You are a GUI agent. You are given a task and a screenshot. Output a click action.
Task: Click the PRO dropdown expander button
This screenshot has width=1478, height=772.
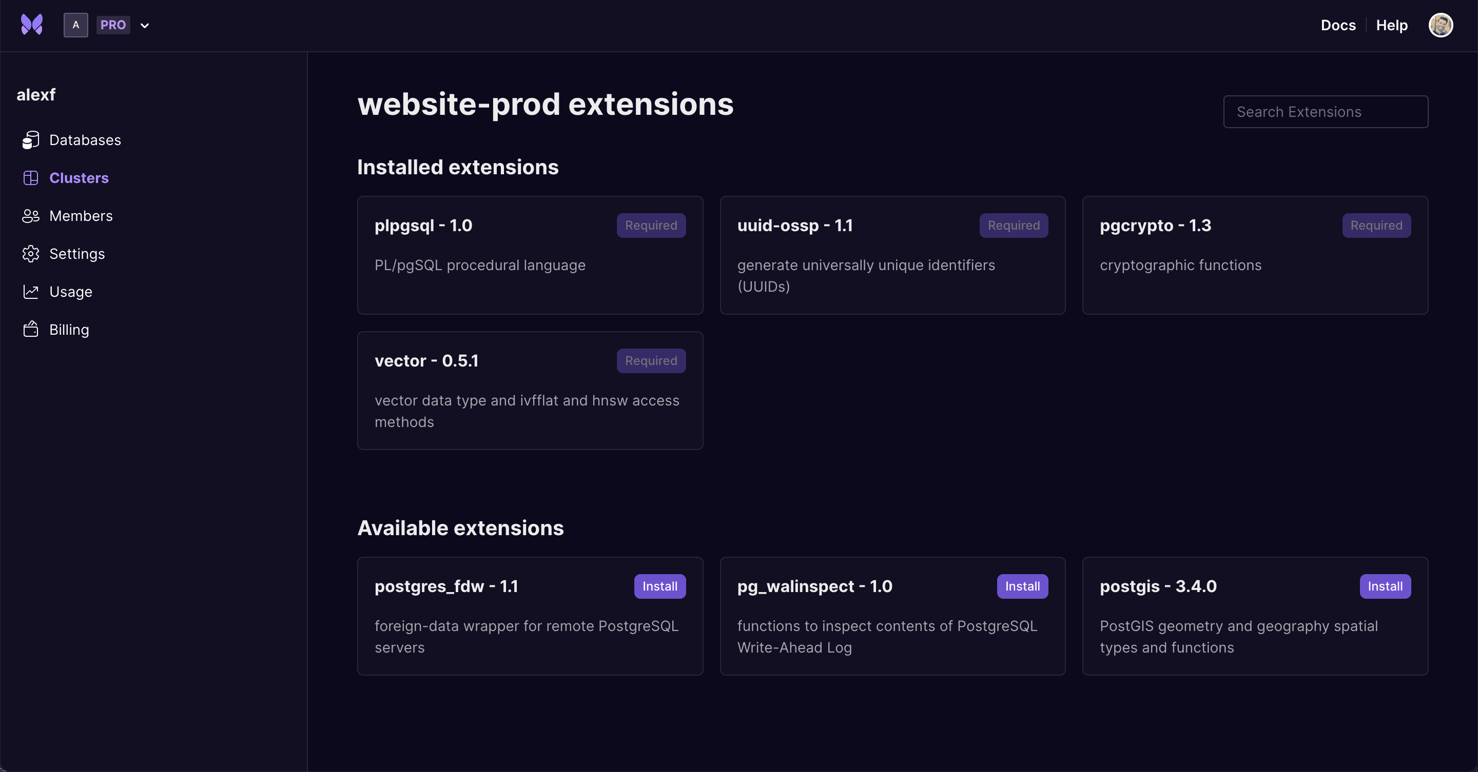point(144,26)
